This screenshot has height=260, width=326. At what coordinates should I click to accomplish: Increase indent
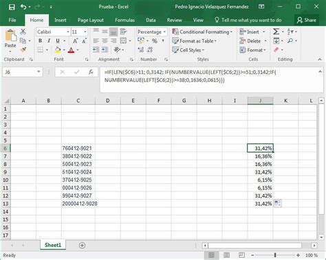[105, 49]
